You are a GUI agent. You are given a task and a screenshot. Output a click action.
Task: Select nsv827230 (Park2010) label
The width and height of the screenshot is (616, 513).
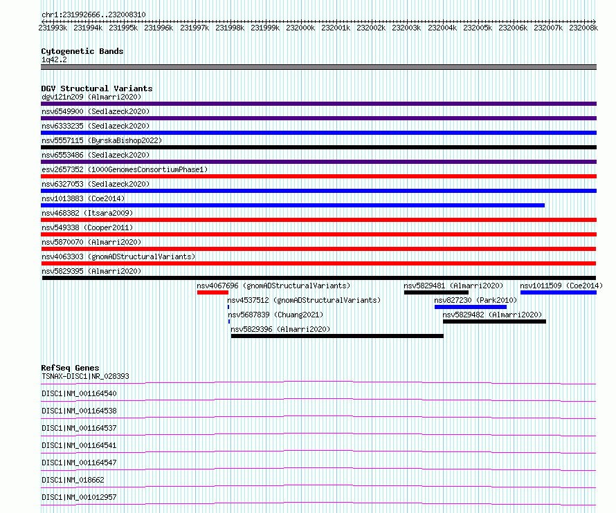(475, 300)
